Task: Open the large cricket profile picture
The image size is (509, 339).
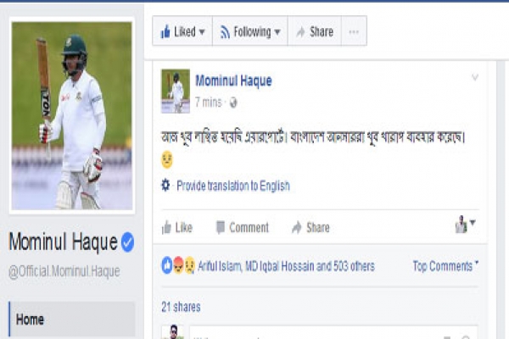Action: tap(72, 115)
